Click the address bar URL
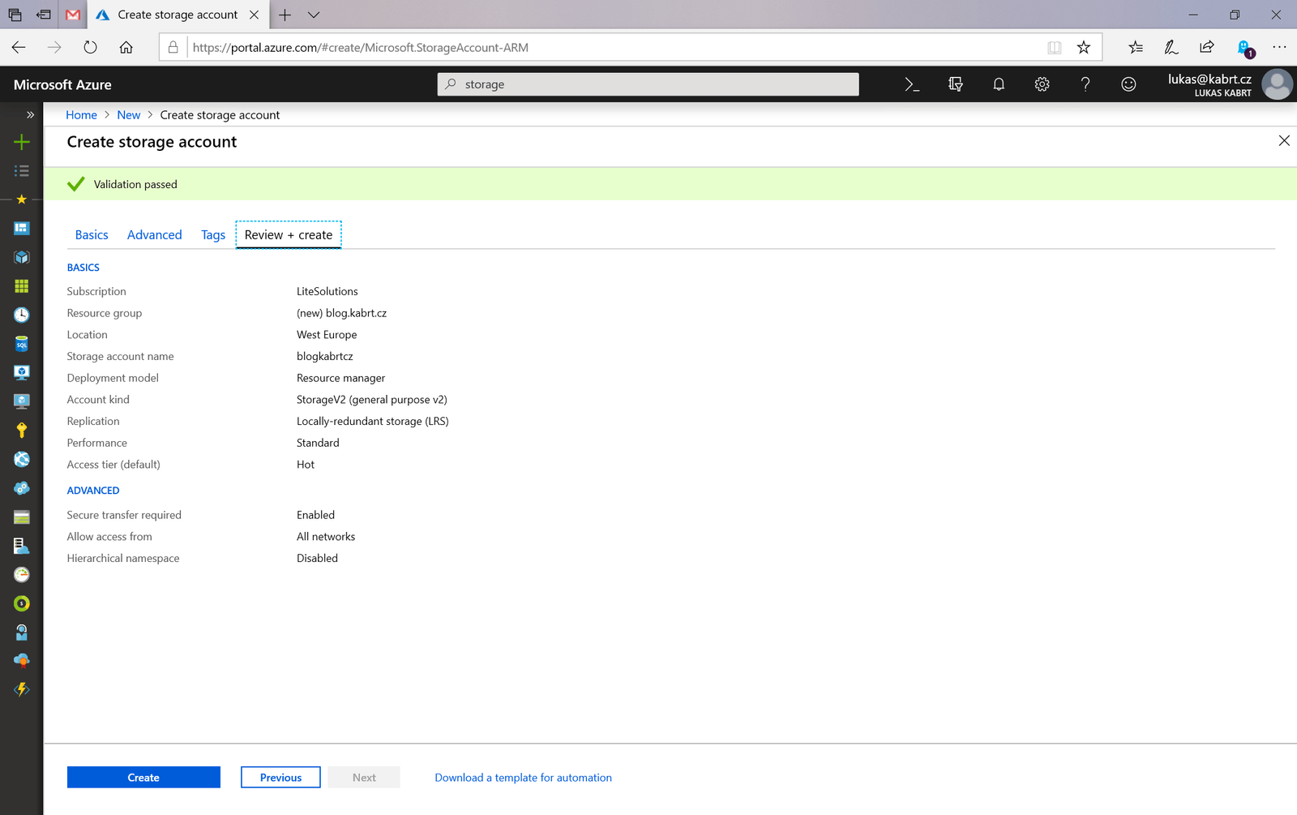This screenshot has width=1297, height=815. [361, 48]
